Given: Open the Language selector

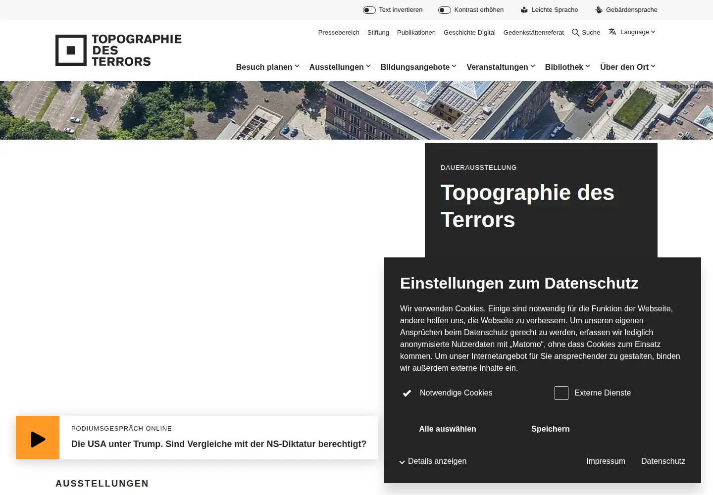Looking at the screenshot, I should (632, 32).
